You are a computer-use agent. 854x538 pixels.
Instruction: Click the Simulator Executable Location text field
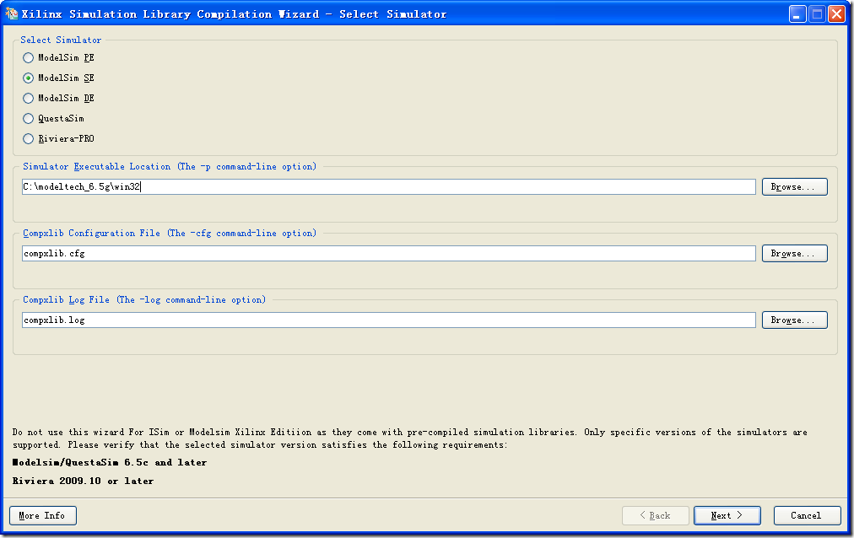coord(388,187)
